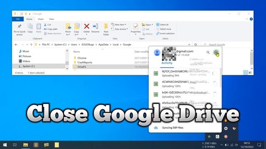Click the Search Google field
The width and height of the screenshot is (266, 149).
click(x=227, y=45)
